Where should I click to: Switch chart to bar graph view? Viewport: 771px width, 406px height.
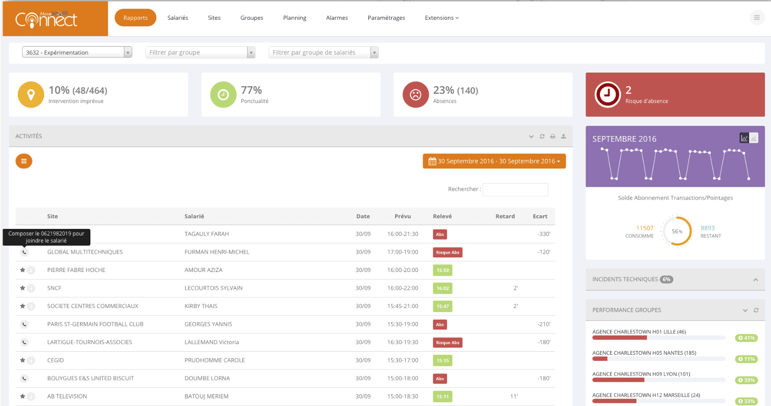(754, 138)
